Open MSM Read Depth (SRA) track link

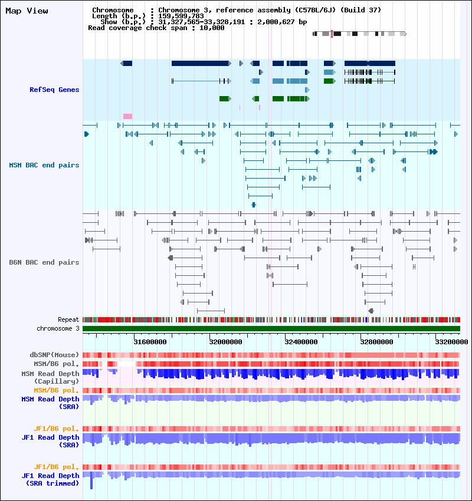pyautogui.click(x=51, y=403)
